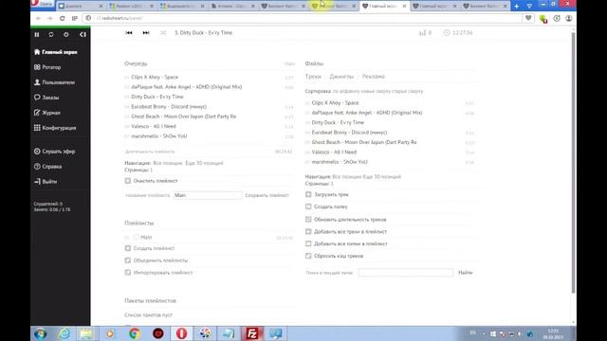Screen dimensions: 607x341
Task: Click the playlist name field containing Main
Action: click(x=208, y=195)
